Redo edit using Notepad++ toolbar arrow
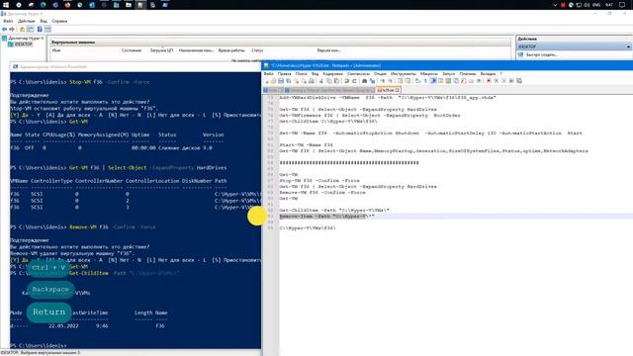 pyautogui.click(x=354, y=81)
